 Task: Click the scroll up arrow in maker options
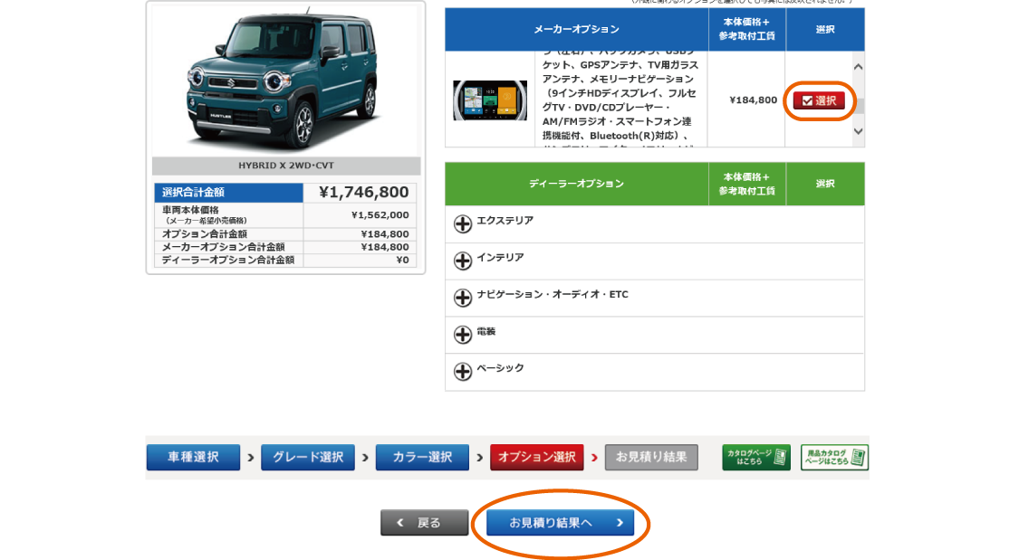tap(858, 67)
